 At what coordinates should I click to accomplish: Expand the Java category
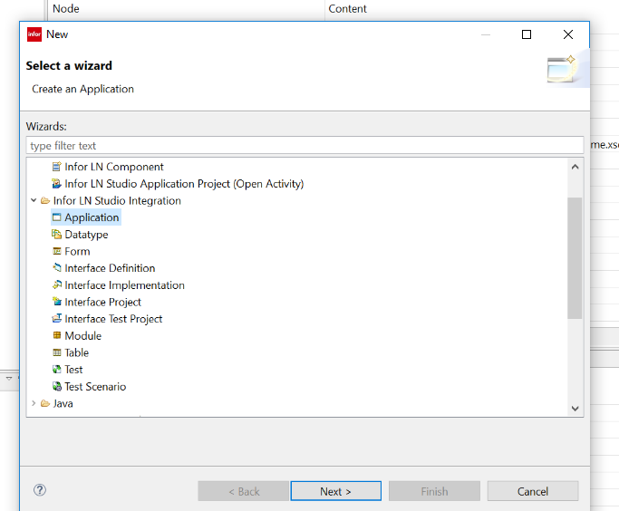click(x=34, y=403)
